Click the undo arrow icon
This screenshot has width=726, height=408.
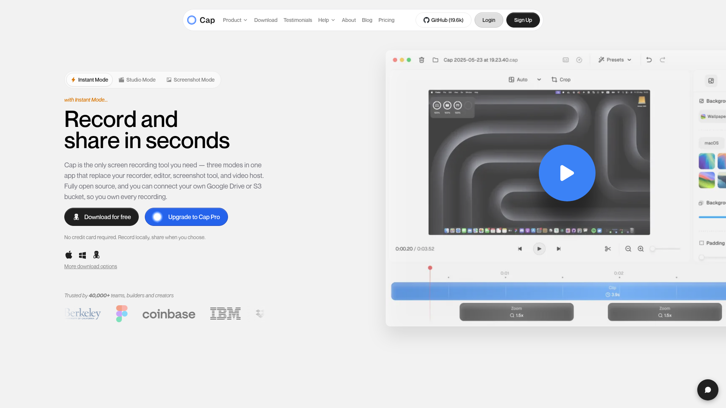pyautogui.click(x=649, y=60)
